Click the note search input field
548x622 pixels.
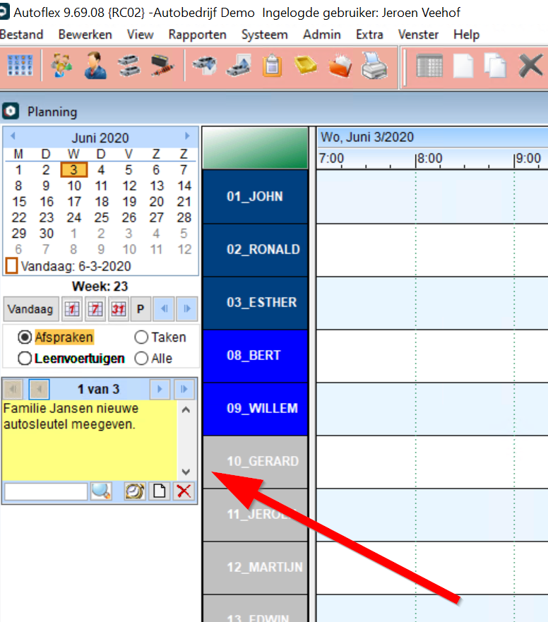coord(46,491)
